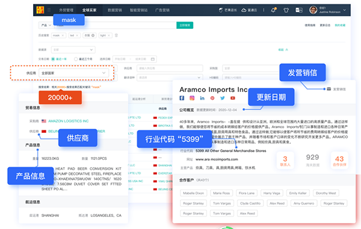Click in the main keyword search field
The image size is (361, 229).
pyautogui.click(x=116, y=25)
